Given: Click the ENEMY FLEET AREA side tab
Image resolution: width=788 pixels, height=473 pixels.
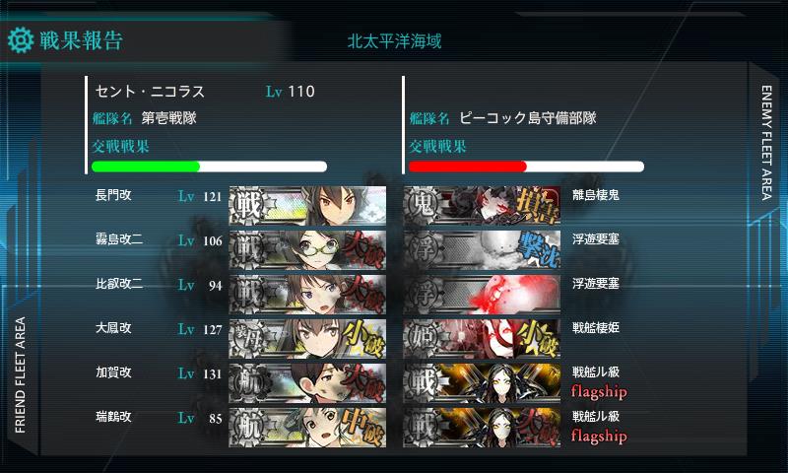Looking at the screenshot, I should click(x=766, y=143).
